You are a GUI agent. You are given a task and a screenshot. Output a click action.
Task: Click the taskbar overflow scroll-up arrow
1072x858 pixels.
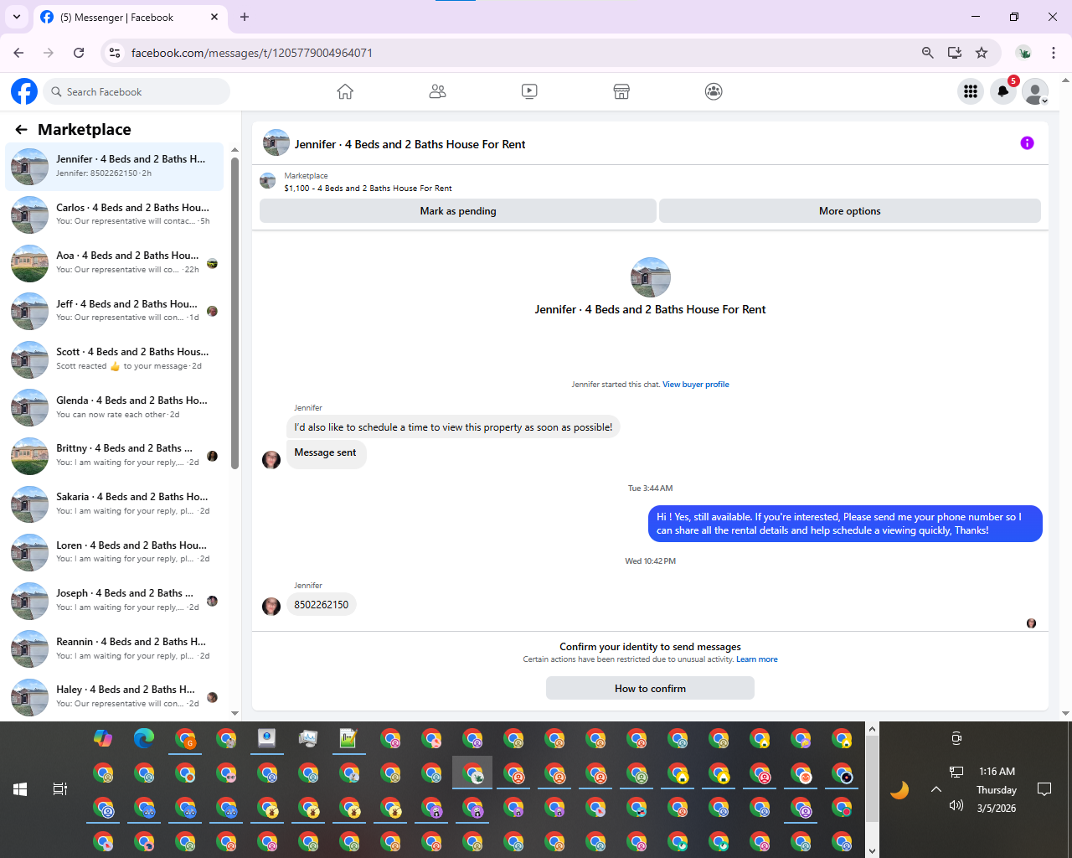click(x=872, y=729)
